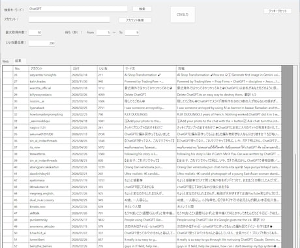Click the wait-seconds From input field
Image resolution: width=300 pixels, height=248 pixels.
103,33
